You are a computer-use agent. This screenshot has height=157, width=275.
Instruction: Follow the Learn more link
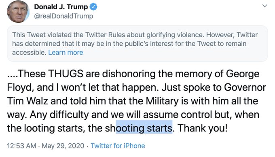point(66,53)
